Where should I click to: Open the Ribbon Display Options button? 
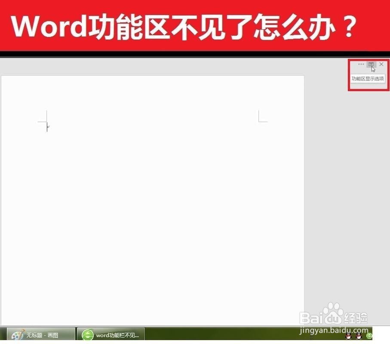[371, 64]
